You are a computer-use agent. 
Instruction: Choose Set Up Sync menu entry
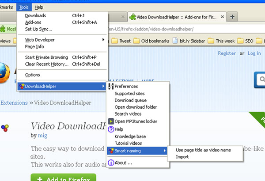click(62, 29)
